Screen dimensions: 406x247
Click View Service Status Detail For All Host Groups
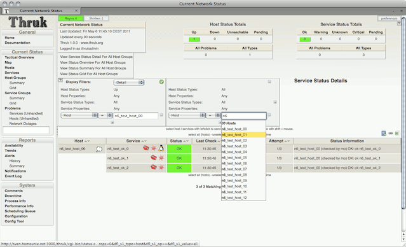tap(97, 57)
